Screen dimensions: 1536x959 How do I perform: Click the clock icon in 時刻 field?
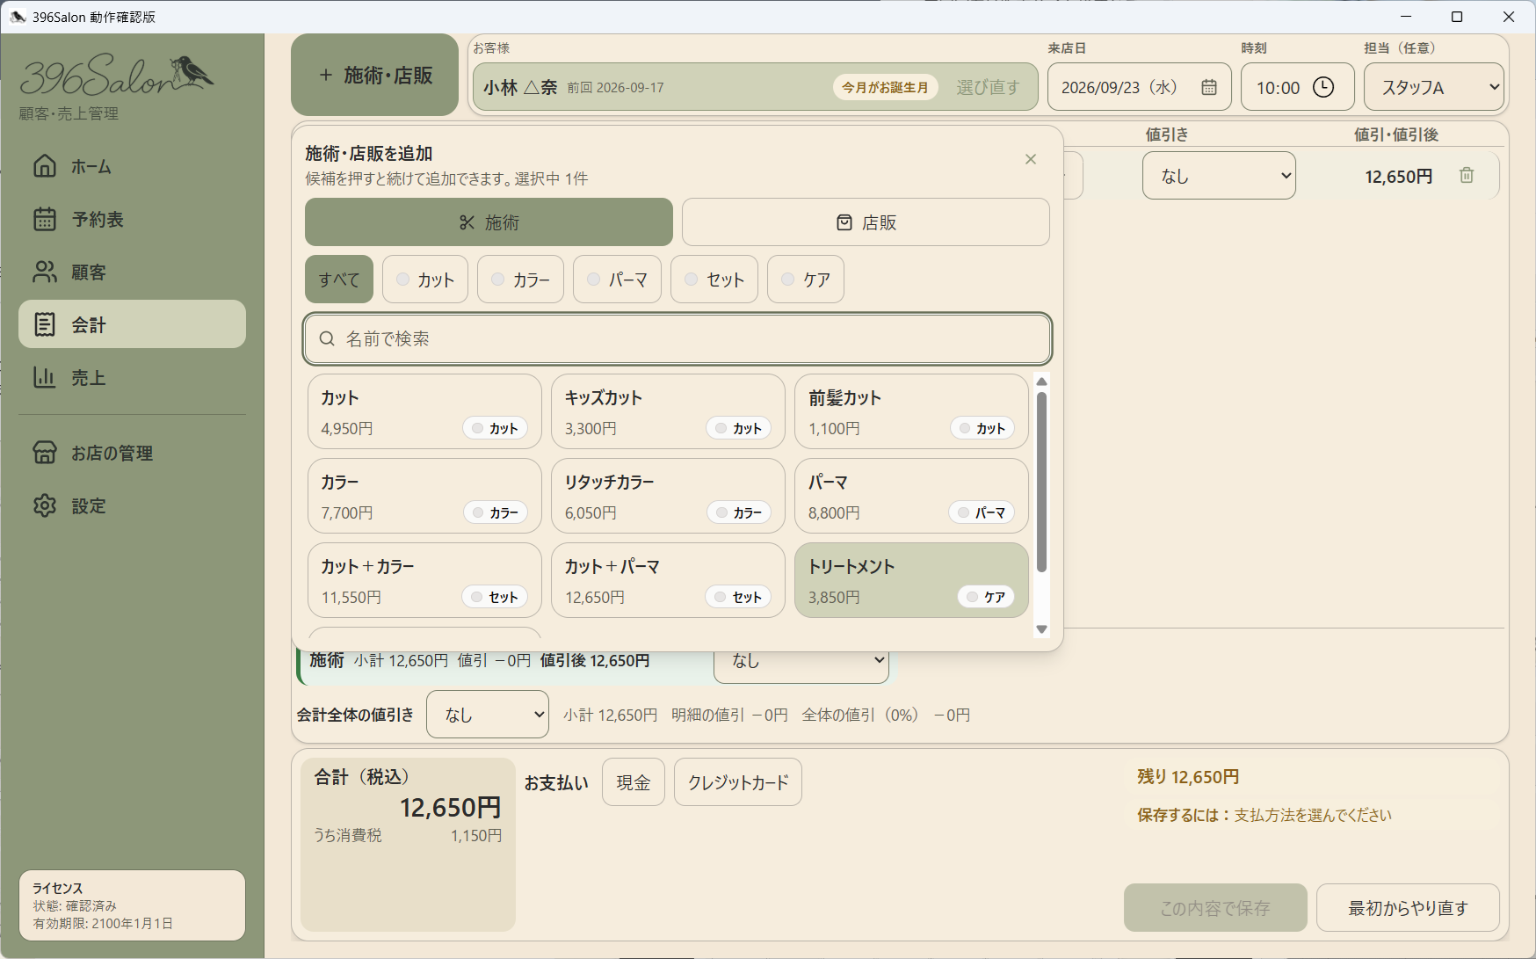1322,87
